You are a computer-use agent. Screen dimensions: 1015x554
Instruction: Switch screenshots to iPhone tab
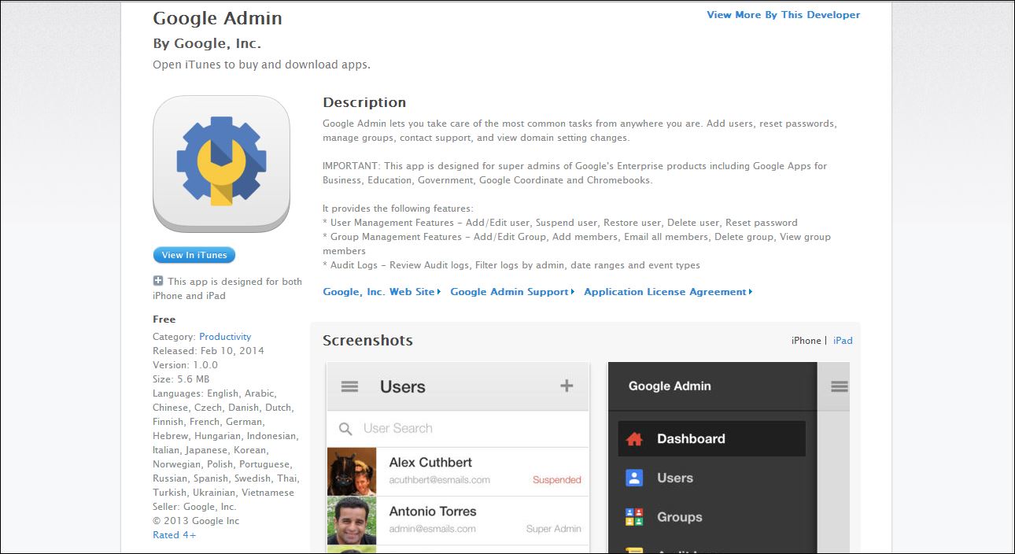[806, 341]
